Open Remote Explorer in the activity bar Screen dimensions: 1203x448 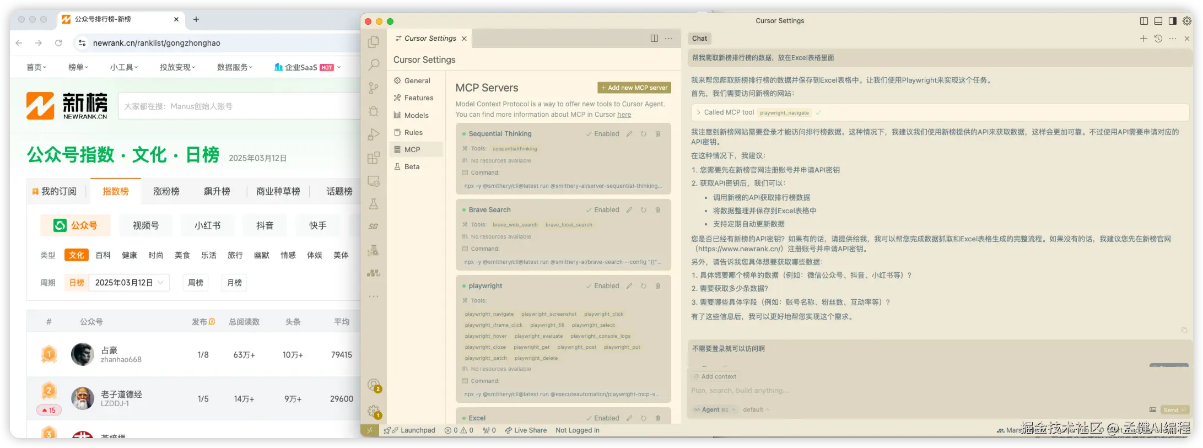(374, 181)
